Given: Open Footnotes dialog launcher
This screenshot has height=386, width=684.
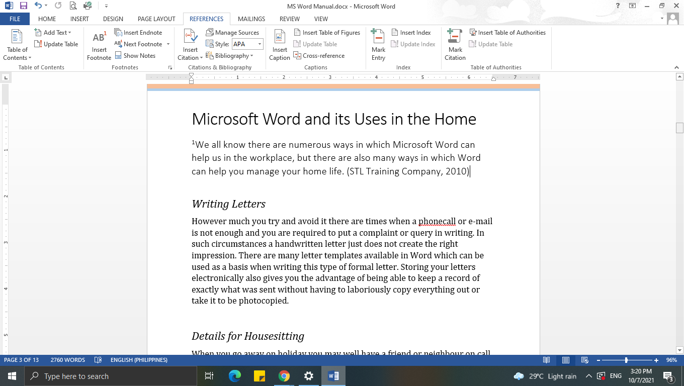Looking at the screenshot, I should [x=170, y=67].
